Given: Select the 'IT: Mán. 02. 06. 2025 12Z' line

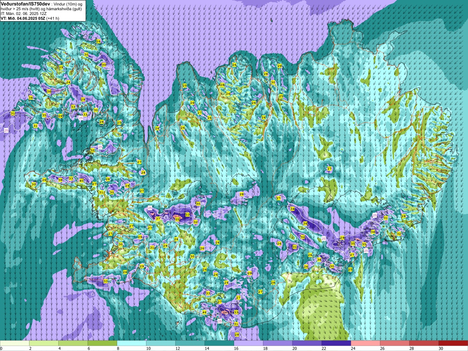Looking at the screenshot, I should [24, 13].
